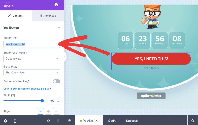Viewport: 198px width, 125px height.
Task: Align button to the right
Action: point(56,111)
